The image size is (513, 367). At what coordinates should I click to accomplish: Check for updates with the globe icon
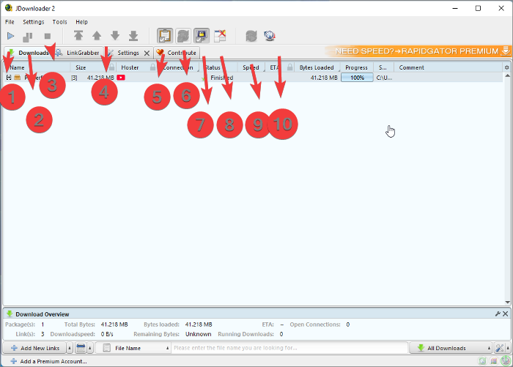tap(270, 36)
